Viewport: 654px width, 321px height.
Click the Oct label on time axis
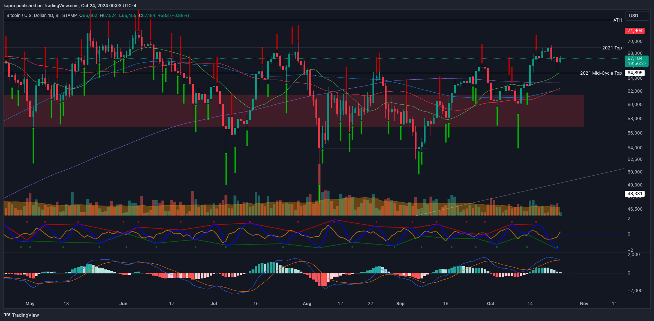click(490, 304)
